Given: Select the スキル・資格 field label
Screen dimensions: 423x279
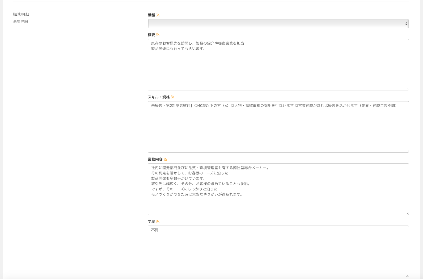Looking at the screenshot, I should 159,97.
